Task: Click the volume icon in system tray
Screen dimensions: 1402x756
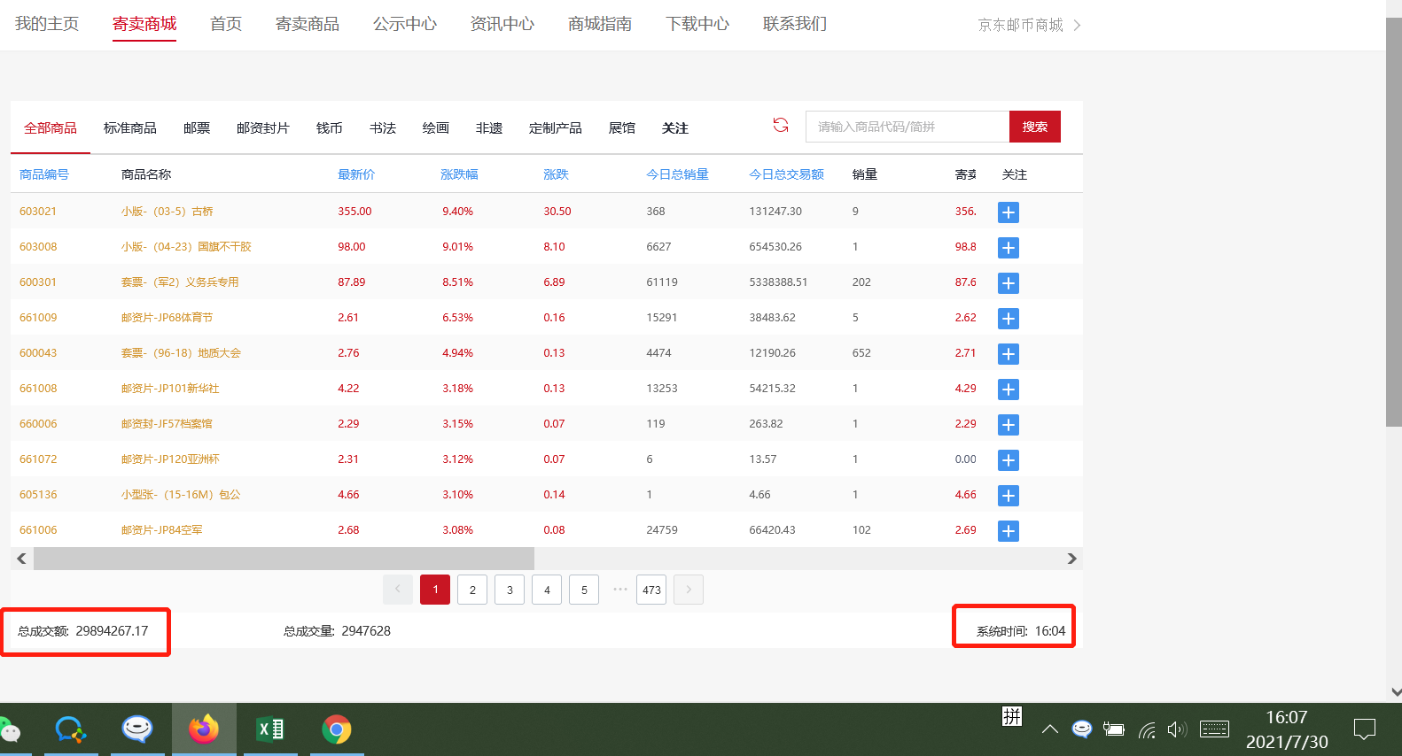Action: (x=1177, y=729)
